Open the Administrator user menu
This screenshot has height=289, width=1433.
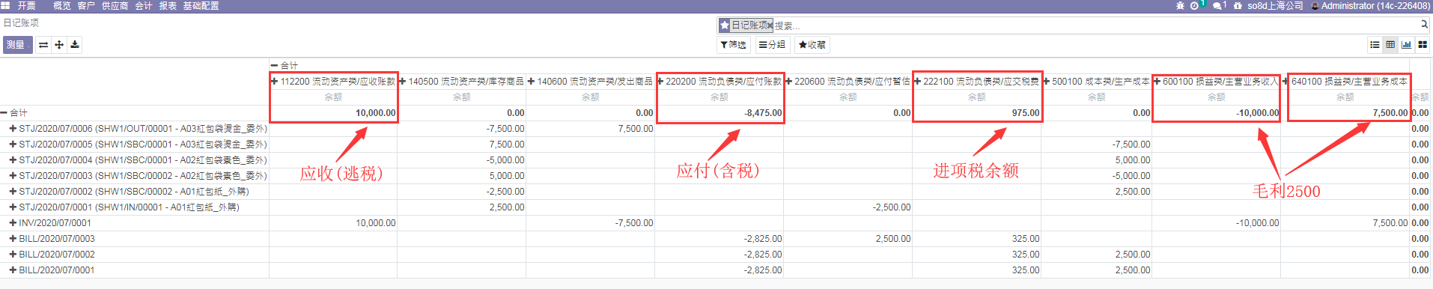point(1370,5)
